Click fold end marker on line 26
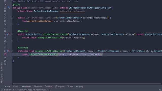 tap(12, 25)
